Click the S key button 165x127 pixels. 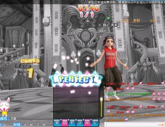point(57,123)
